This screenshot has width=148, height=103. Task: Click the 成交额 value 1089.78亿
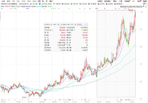coord(61,43)
